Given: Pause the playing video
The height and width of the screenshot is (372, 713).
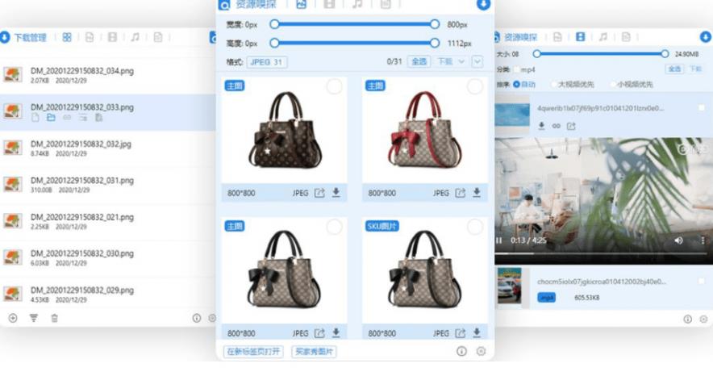Looking at the screenshot, I should pyautogui.click(x=498, y=240).
